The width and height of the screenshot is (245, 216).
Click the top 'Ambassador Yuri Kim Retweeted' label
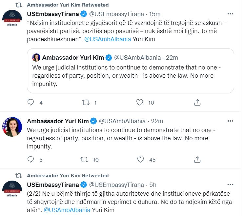(x=68, y=5)
